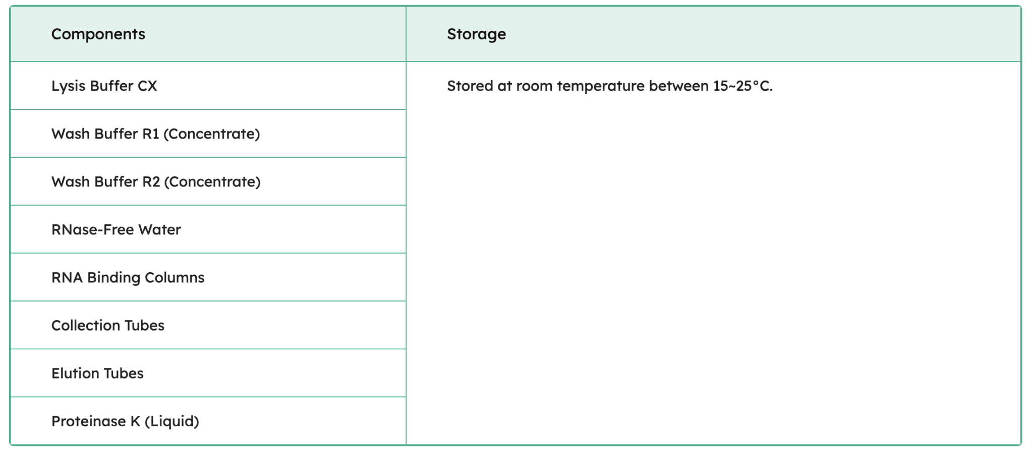
Task: Click the word "Water" in RNase-Free Water
Action: click(x=159, y=230)
